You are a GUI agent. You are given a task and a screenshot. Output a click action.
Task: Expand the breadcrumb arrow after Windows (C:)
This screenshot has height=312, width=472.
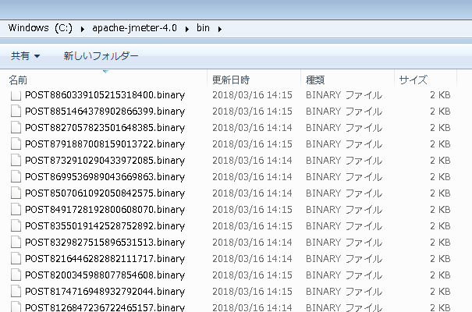[x=82, y=29]
